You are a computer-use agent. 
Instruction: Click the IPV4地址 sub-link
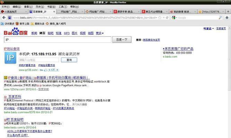pos(9,108)
